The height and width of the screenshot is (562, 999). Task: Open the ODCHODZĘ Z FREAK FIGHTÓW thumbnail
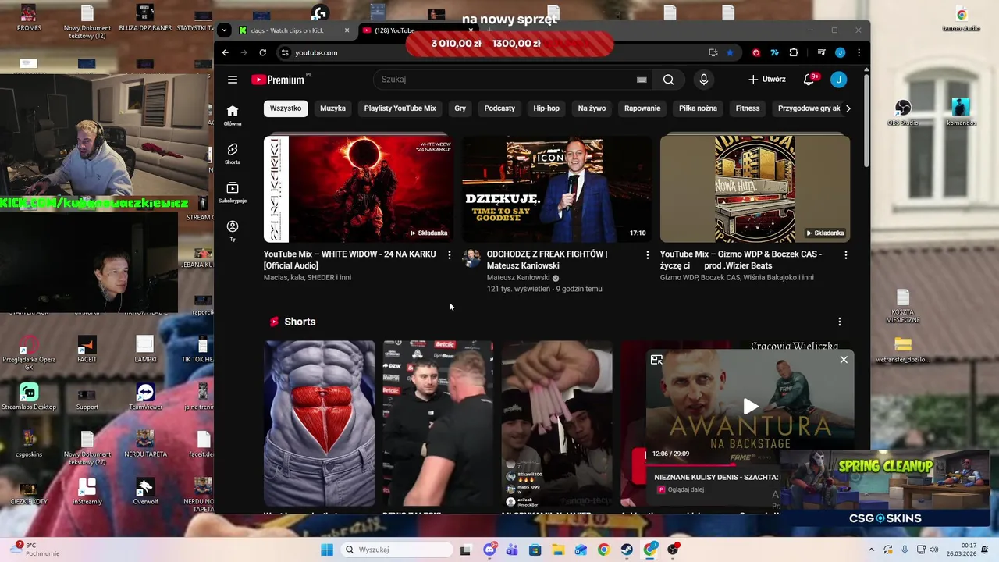click(x=556, y=189)
